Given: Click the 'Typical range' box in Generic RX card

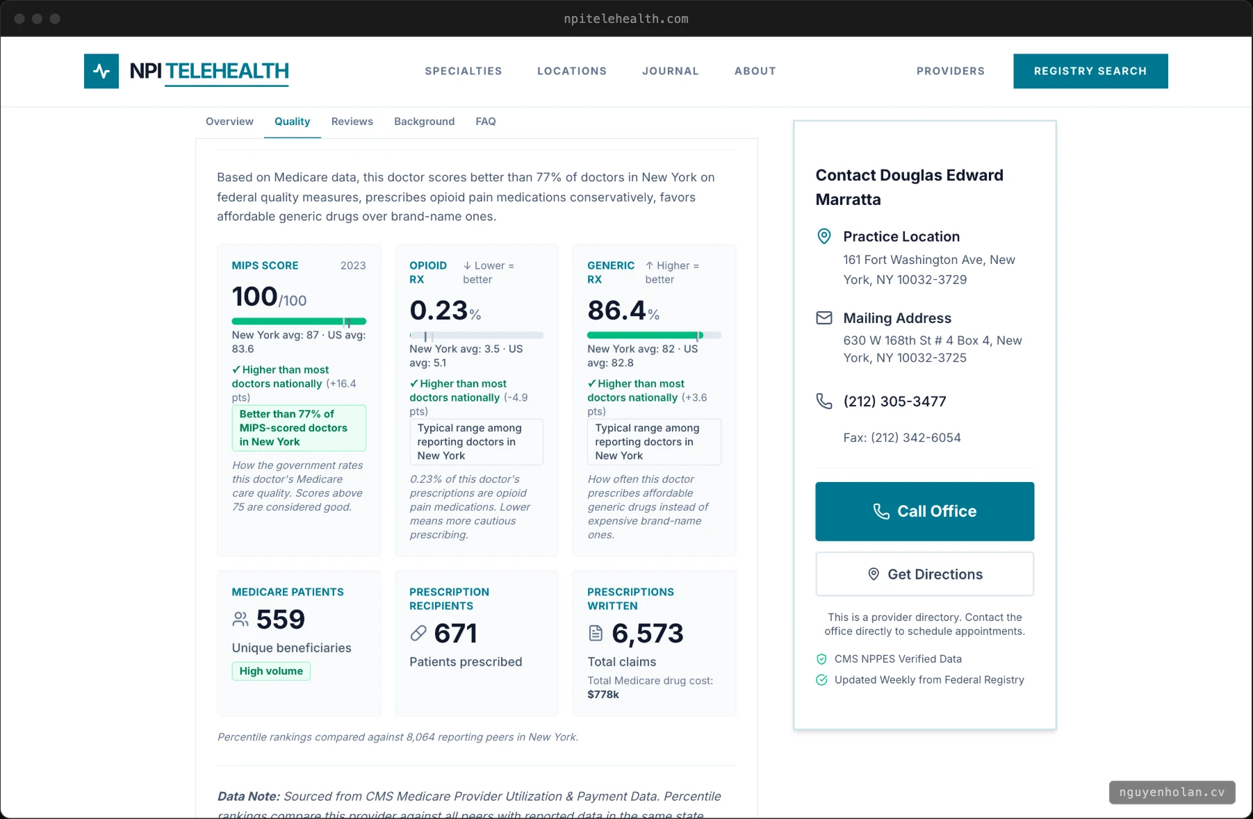Looking at the screenshot, I should (654, 442).
